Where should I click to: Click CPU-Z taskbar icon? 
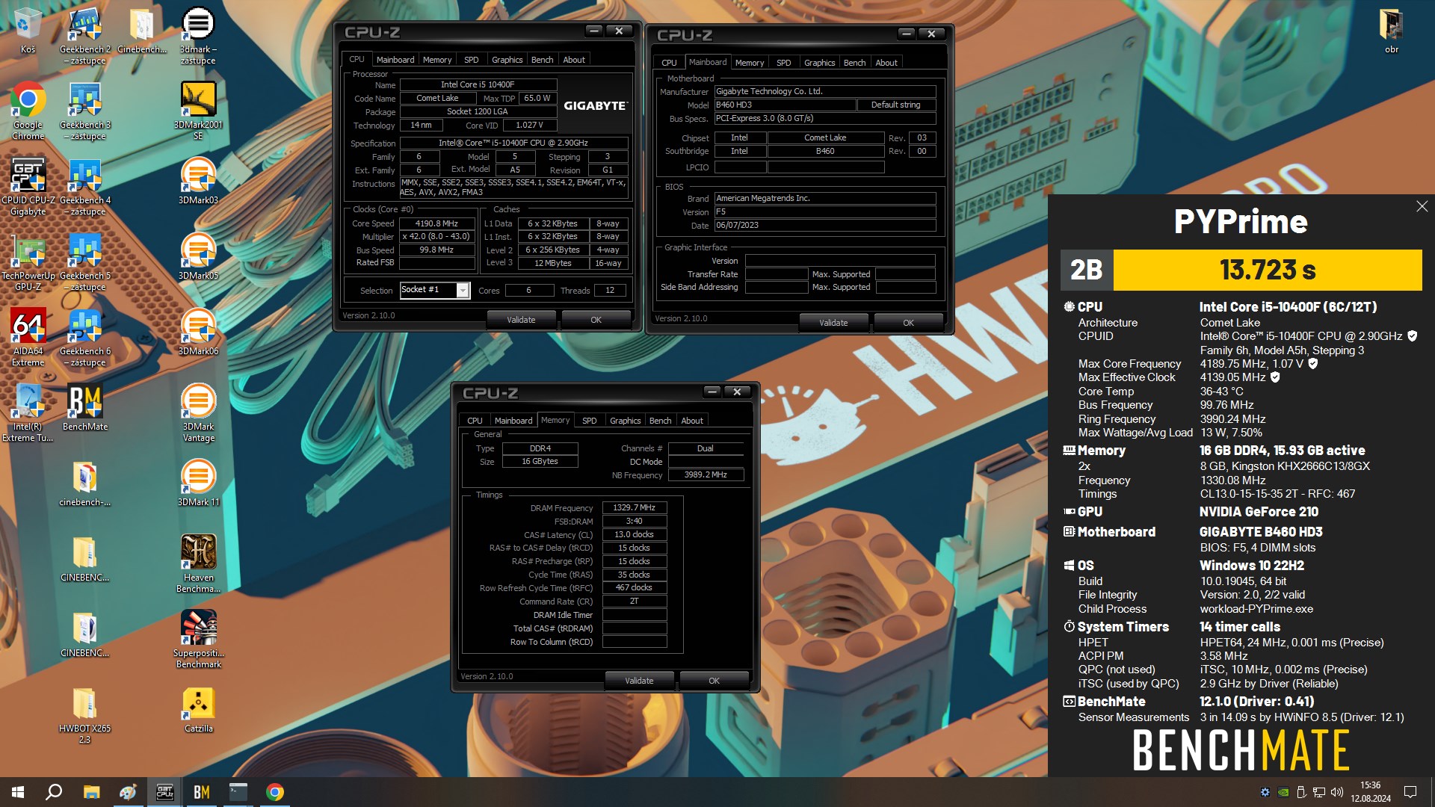click(x=164, y=792)
